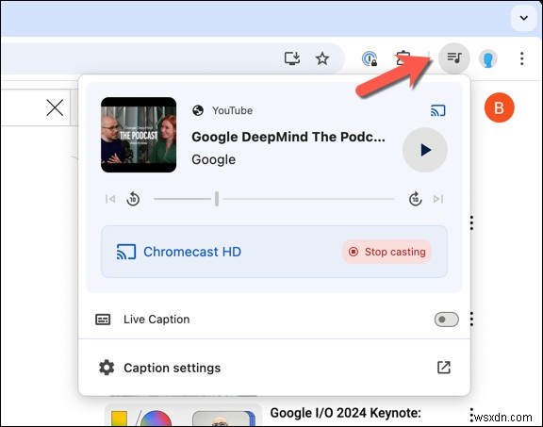Clear the search with the X icon
The width and height of the screenshot is (543, 427).
point(55,107)
